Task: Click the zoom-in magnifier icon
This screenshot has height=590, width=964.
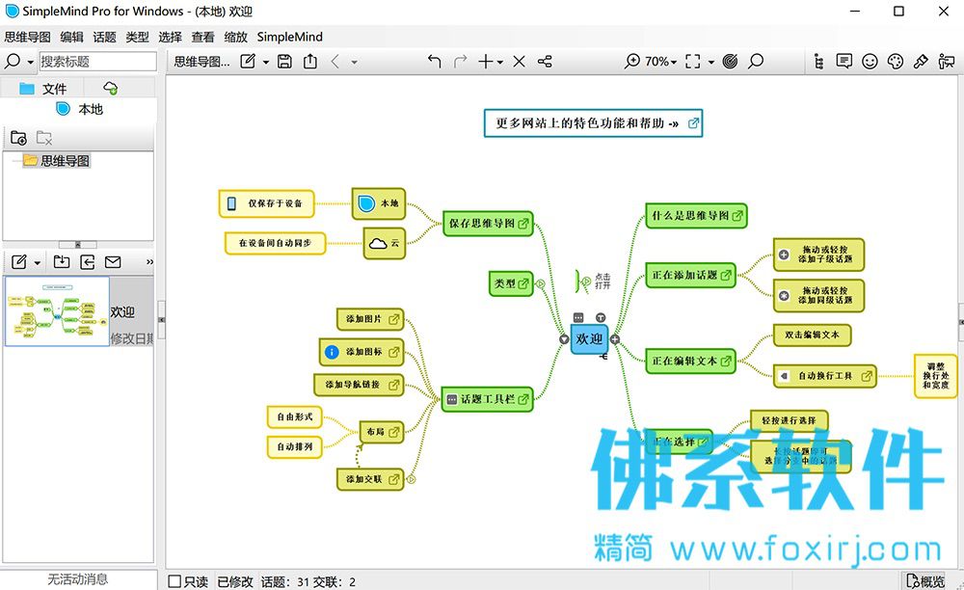Action: pyautogui.click(x=632, y=61)
